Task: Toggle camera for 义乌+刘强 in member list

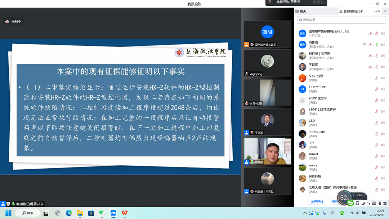Action: pos(383,78)
